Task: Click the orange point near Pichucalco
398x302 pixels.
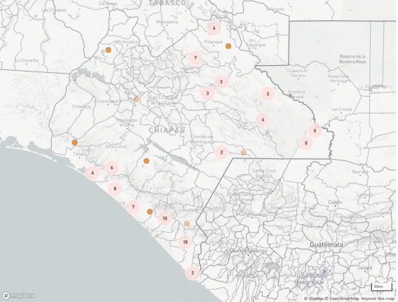Action: (x=109, y=50)
